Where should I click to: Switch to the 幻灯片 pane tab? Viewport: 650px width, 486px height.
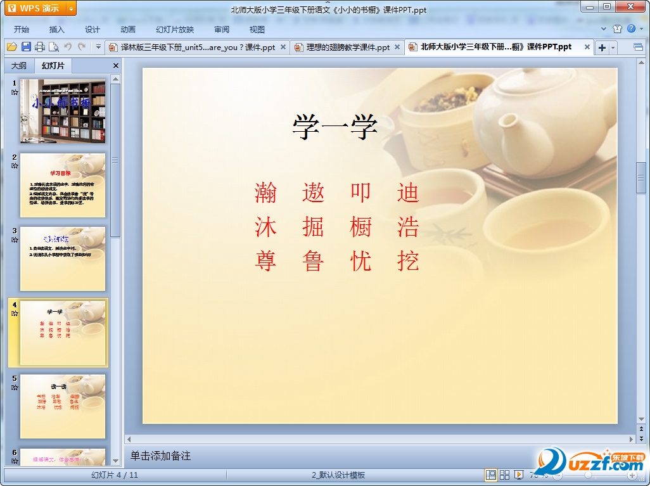pos(53,65)
